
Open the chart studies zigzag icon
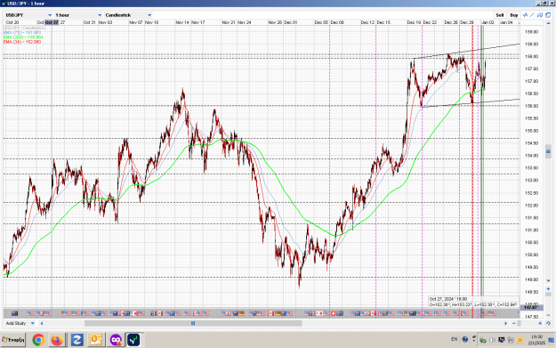click(x=526, y=15)
